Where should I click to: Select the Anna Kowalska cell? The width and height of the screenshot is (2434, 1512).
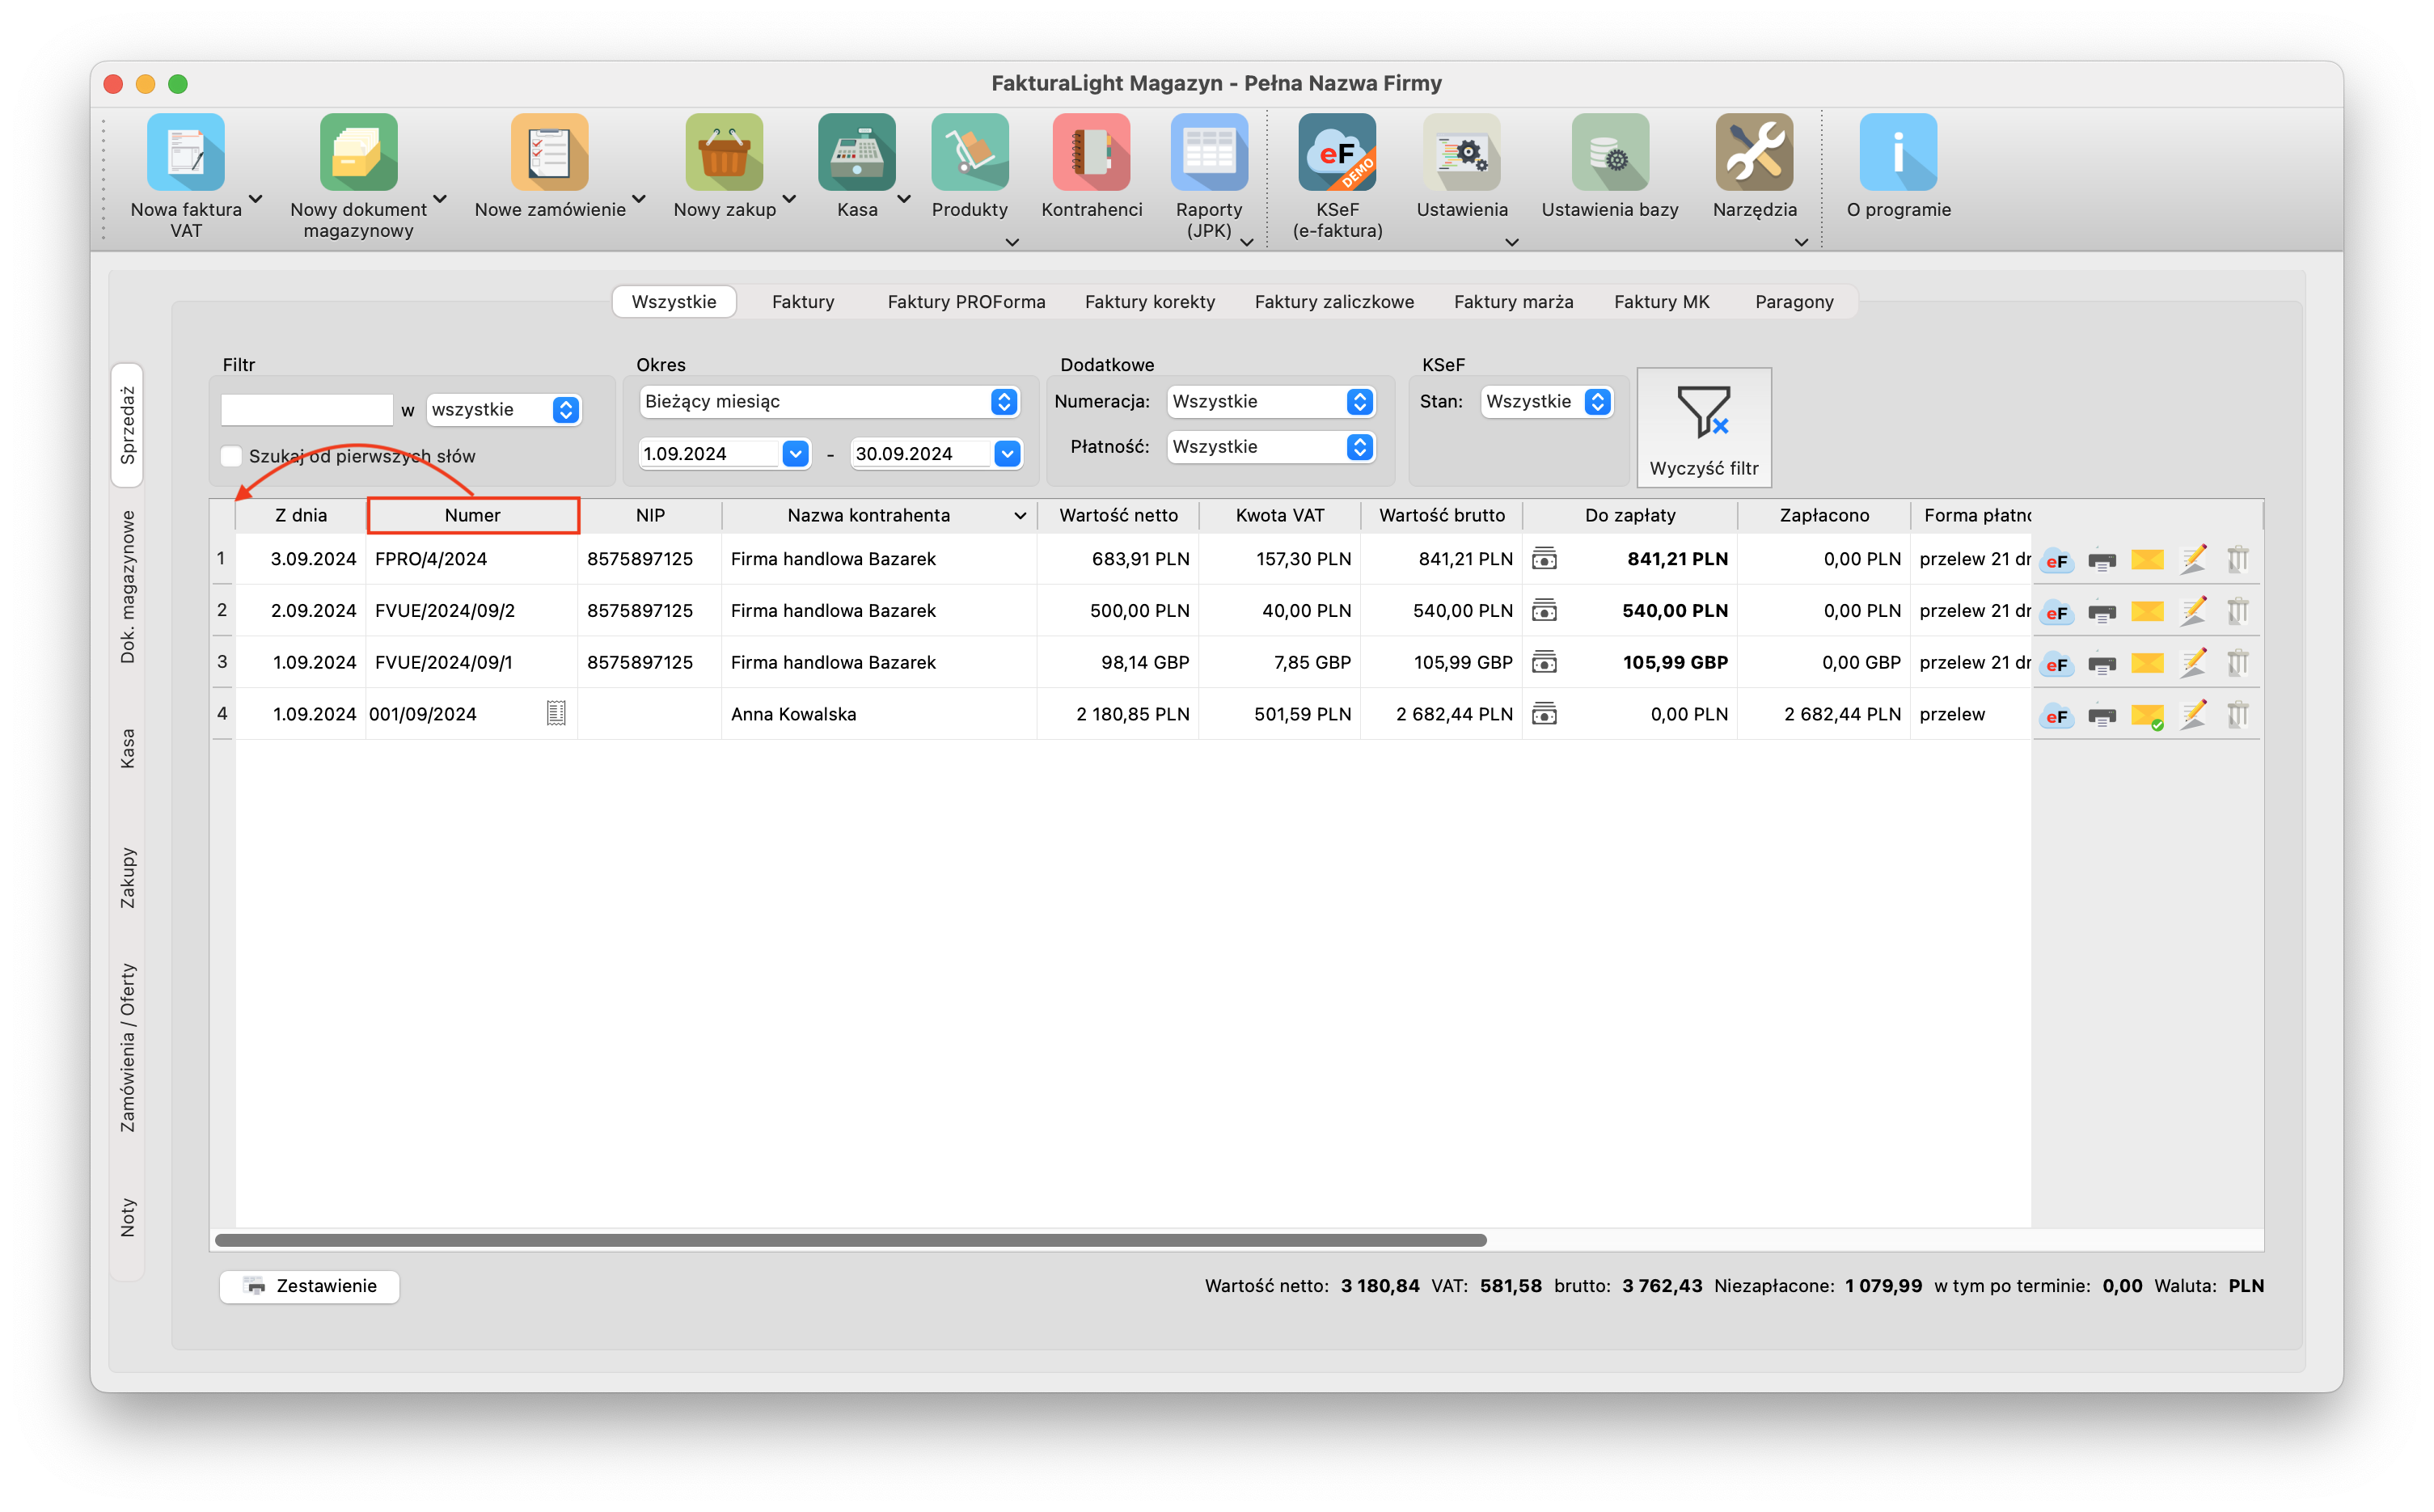pos(879,714)
